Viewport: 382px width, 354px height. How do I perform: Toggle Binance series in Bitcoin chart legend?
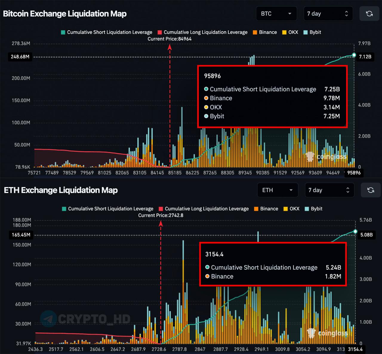tap(265, 32)
